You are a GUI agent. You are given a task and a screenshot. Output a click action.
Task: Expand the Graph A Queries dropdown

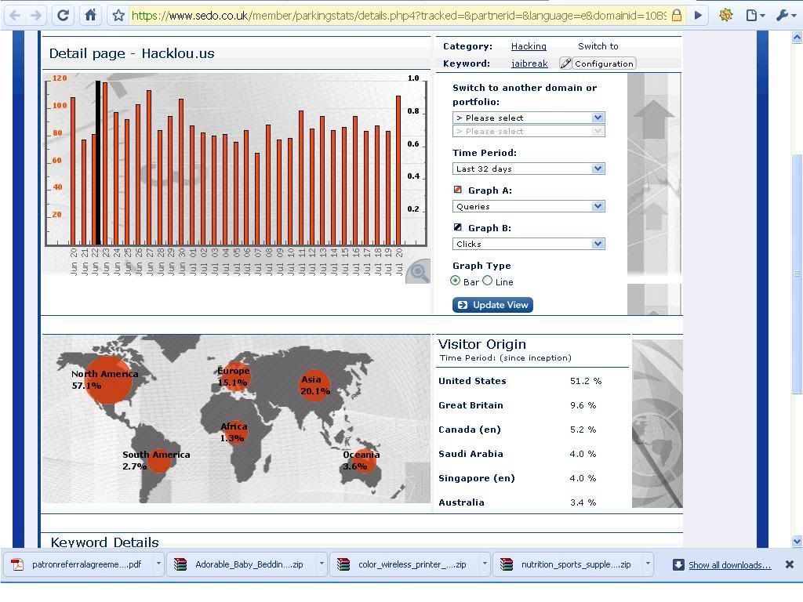pyautogui.click(x=529, y=206)
